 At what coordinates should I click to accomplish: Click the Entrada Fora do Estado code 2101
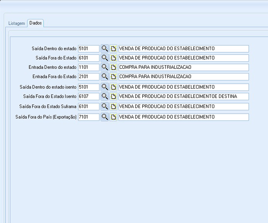coord(88,77)
